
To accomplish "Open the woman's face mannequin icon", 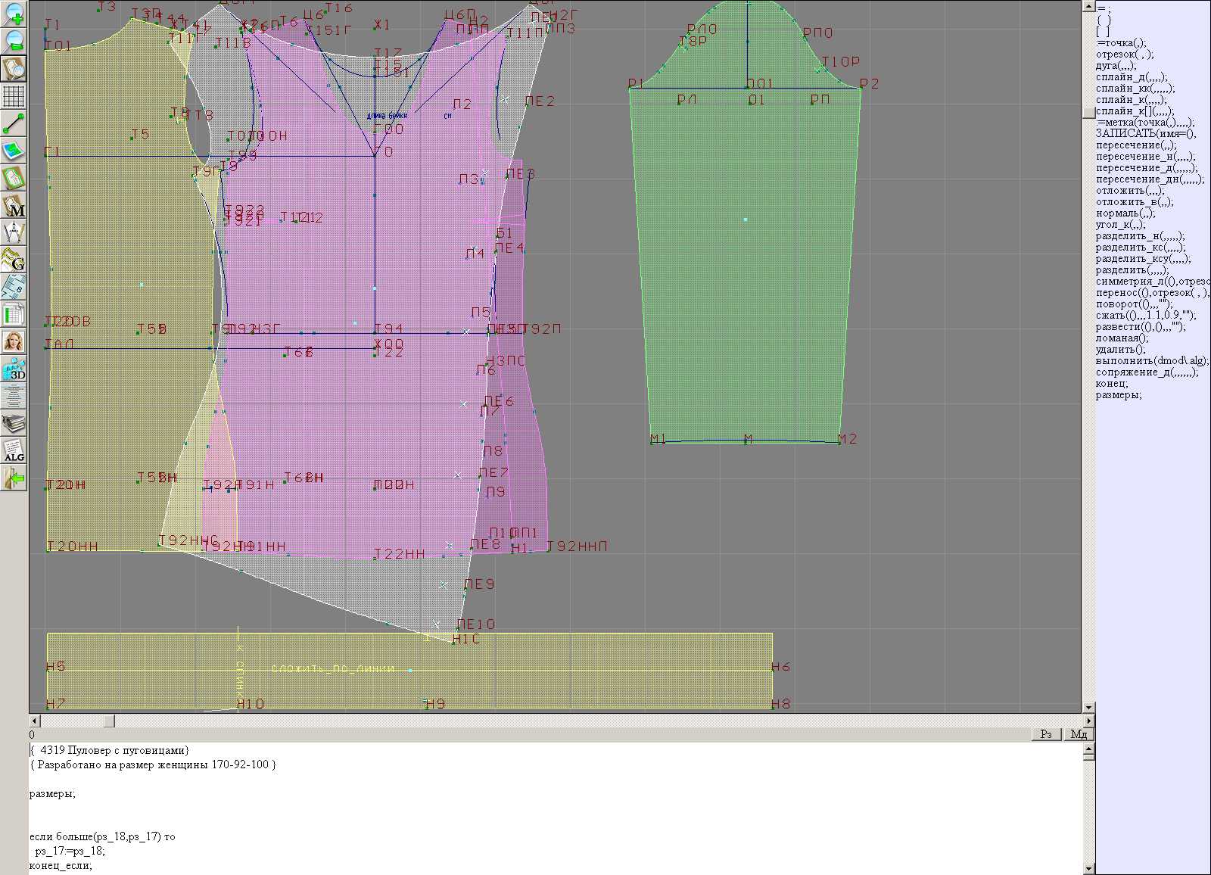I will 14,341.
